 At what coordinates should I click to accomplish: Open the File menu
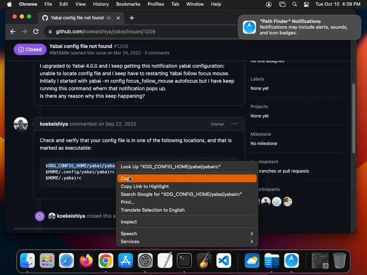48,4
